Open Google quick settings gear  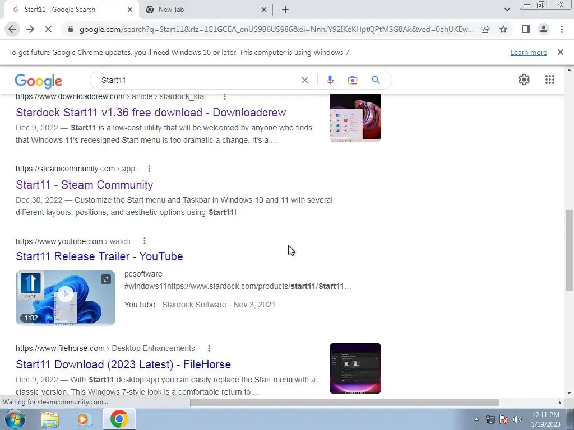524,80
